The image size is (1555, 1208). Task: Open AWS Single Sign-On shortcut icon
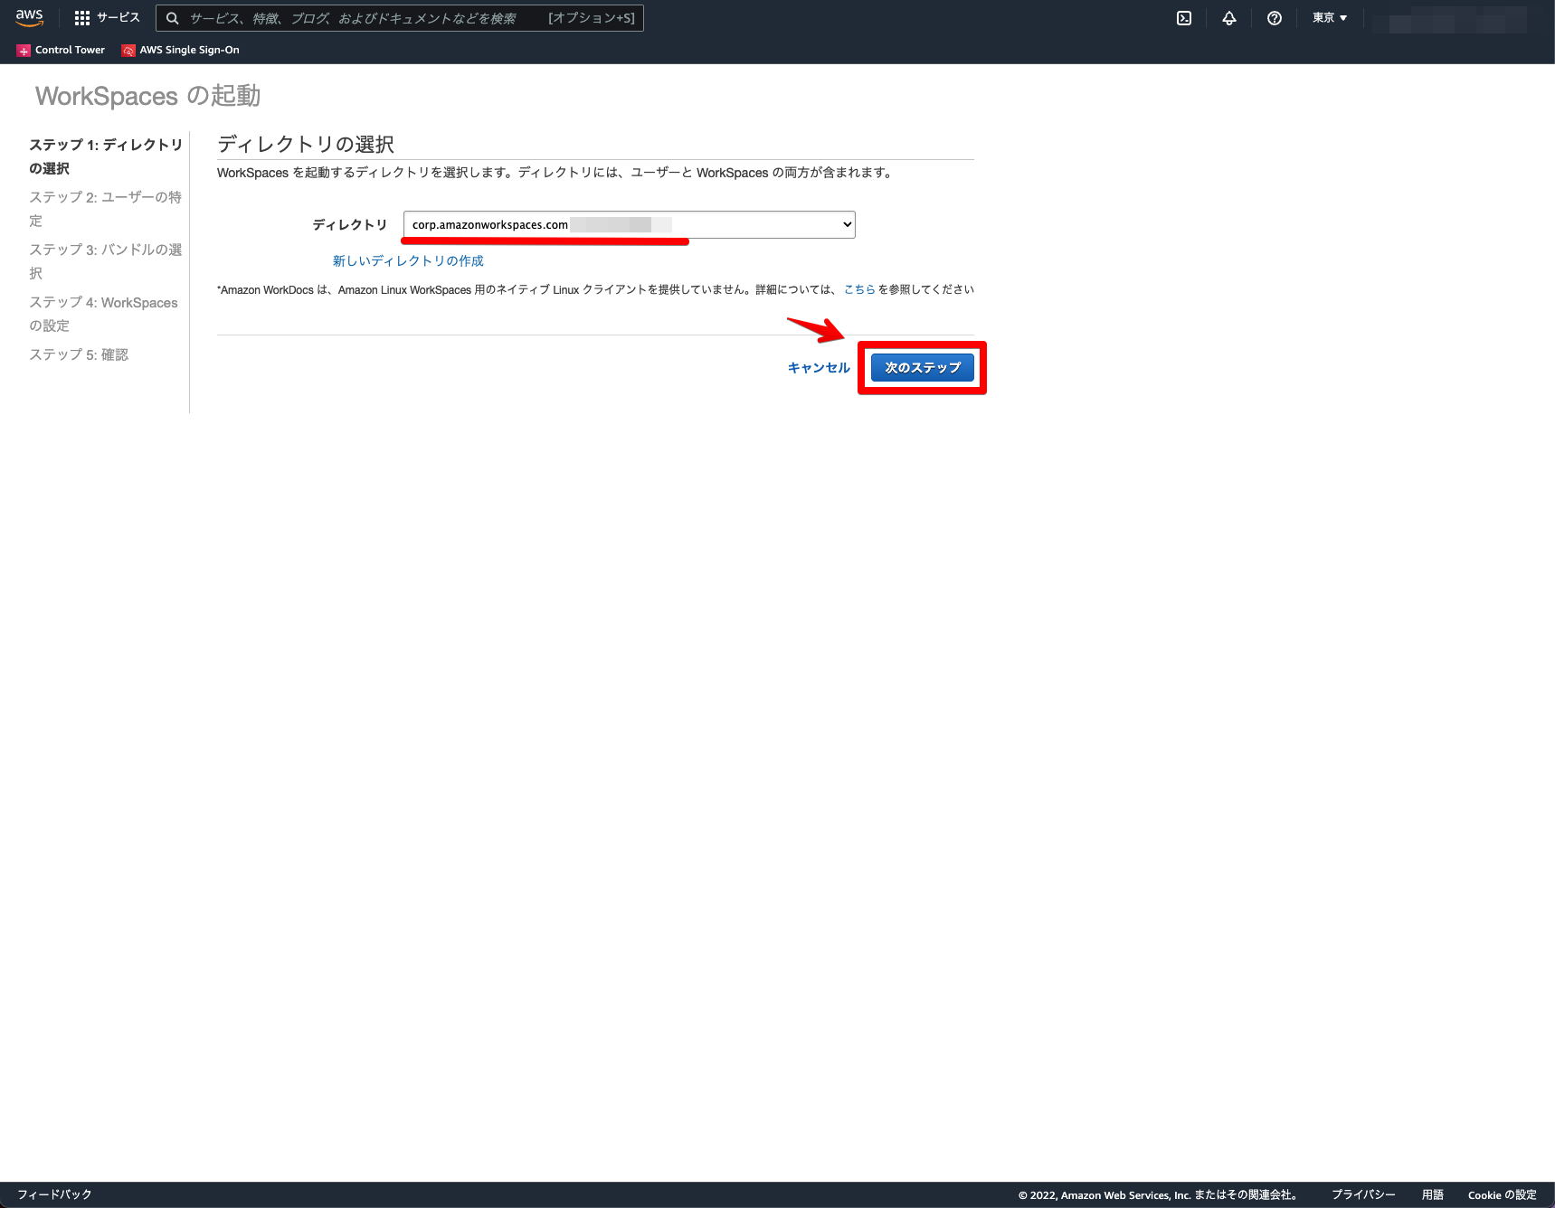click(128, 50)
